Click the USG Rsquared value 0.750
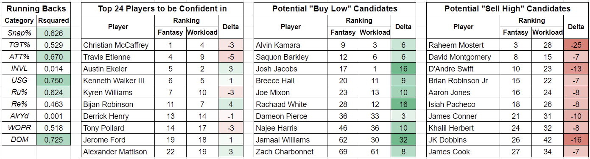 (x=54, y=80)
